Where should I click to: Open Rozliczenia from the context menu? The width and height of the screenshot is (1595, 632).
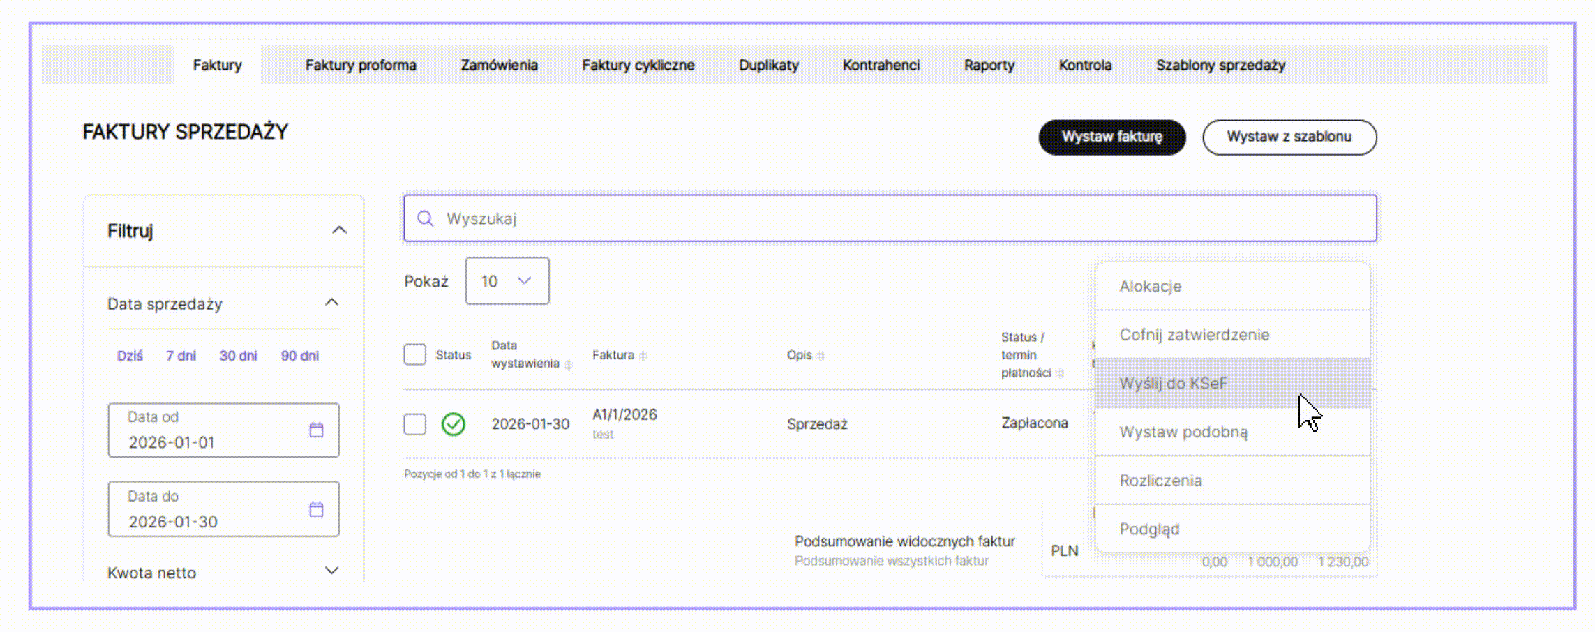coord(1233,481)
